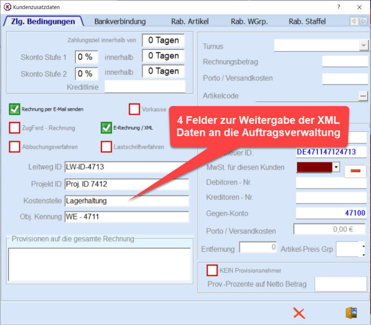Toggle the E-Rechnung / XML checkbox
Viewport: 371px width, 325px height.
(x=106, y=128)
